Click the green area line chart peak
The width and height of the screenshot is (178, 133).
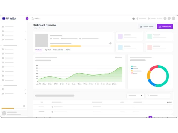click(122, 67)
